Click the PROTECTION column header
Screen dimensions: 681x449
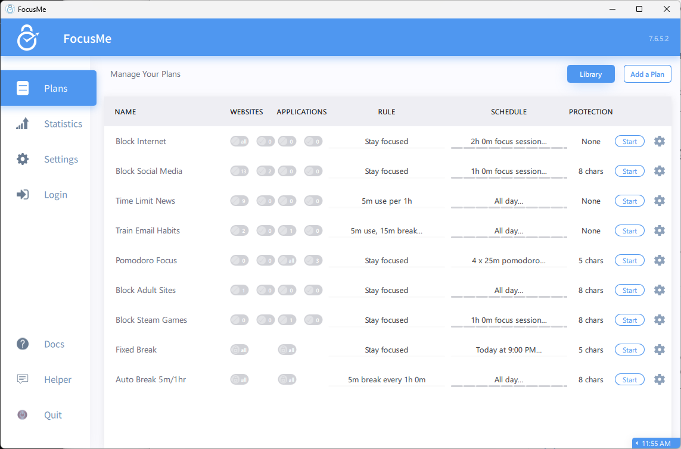click(x=590, y=111)
